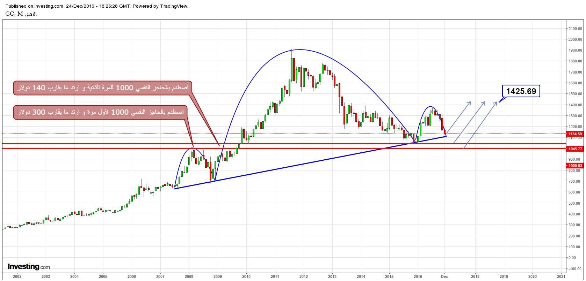Click the 2007 year label on time axis
The image size is (586, 281).
tap(160, 276)
